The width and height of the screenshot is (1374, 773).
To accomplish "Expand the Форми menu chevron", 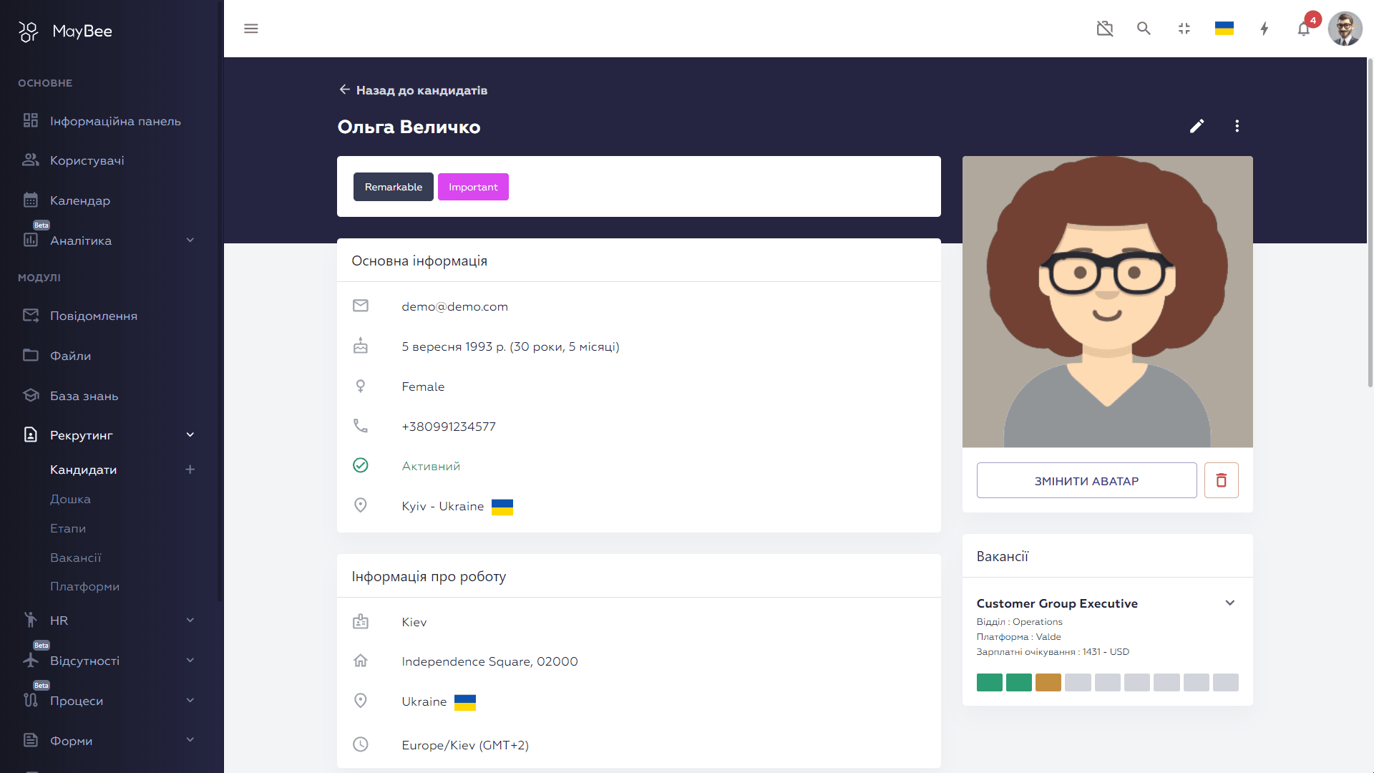I will pos(190,740).
